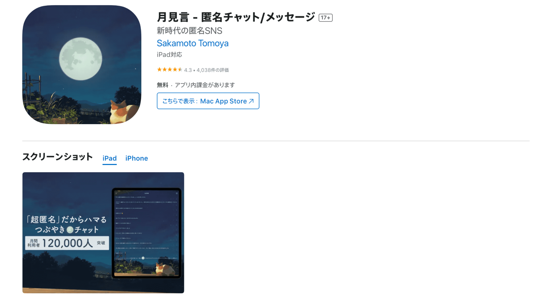Click the スクリーンショット section heading
The height and width of the screenshot is (300, 555).
point(57,157)
